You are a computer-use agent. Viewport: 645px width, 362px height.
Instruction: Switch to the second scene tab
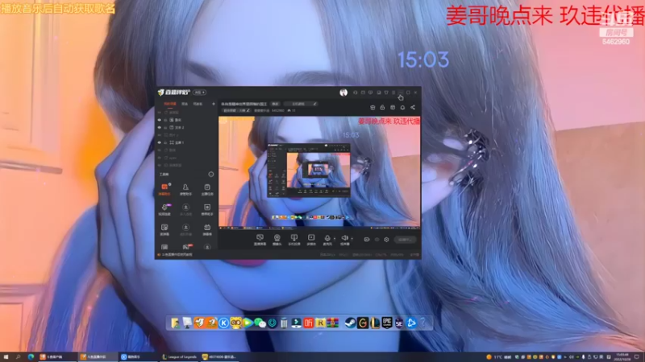(185, 104)
